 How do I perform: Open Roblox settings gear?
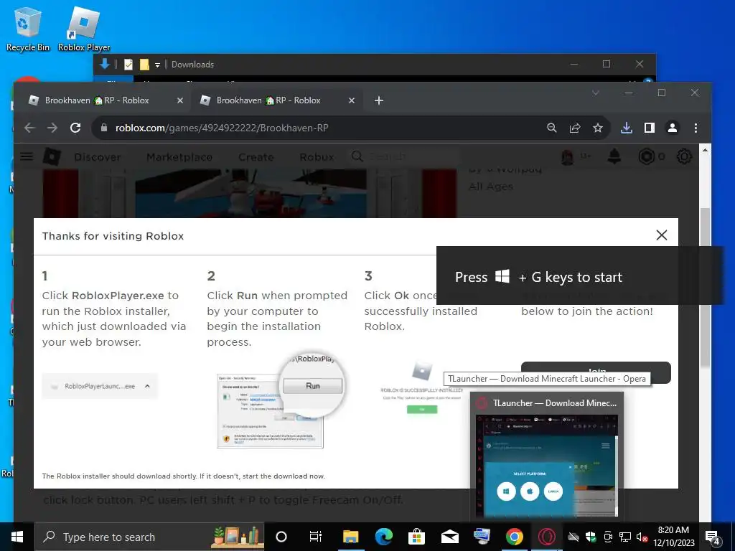pyautogui.click(x=684, y=156)
